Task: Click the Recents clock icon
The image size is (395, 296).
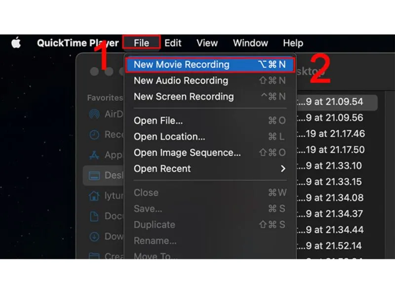Action: [x=94, y=135]
